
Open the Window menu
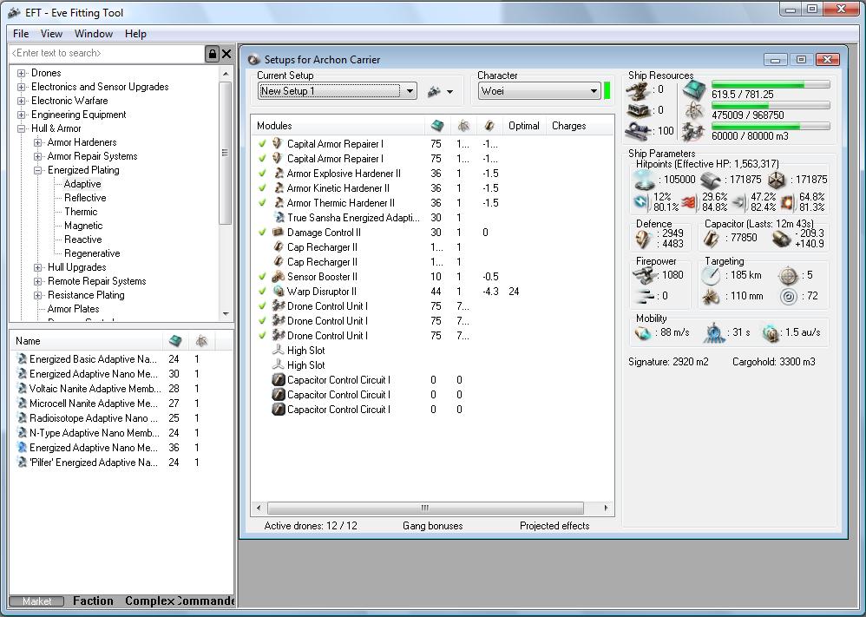(x=94, y=34)
